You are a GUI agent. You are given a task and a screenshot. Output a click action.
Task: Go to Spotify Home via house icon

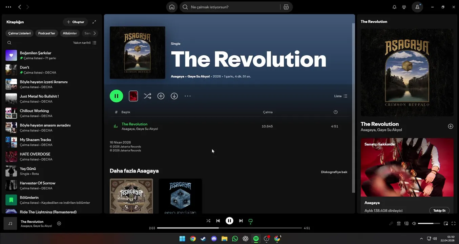click(x=172, y=7)
